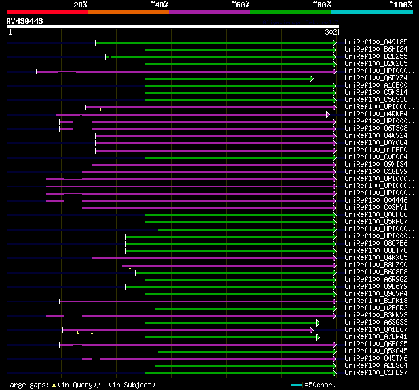
Task: Click the cyan 50char scale bar
Action: click(297, 385)
